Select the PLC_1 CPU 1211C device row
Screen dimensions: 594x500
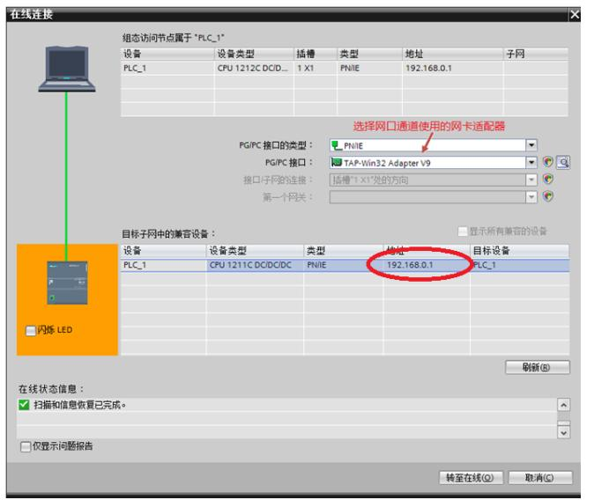click(345, 265)
